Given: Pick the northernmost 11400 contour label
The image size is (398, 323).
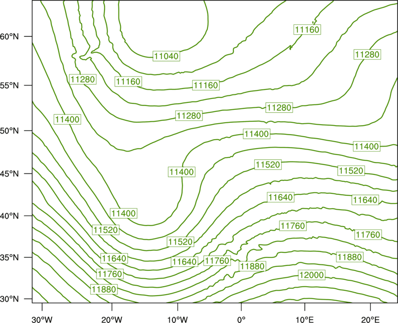Looking at the screenshot, I should coord(67,119).
